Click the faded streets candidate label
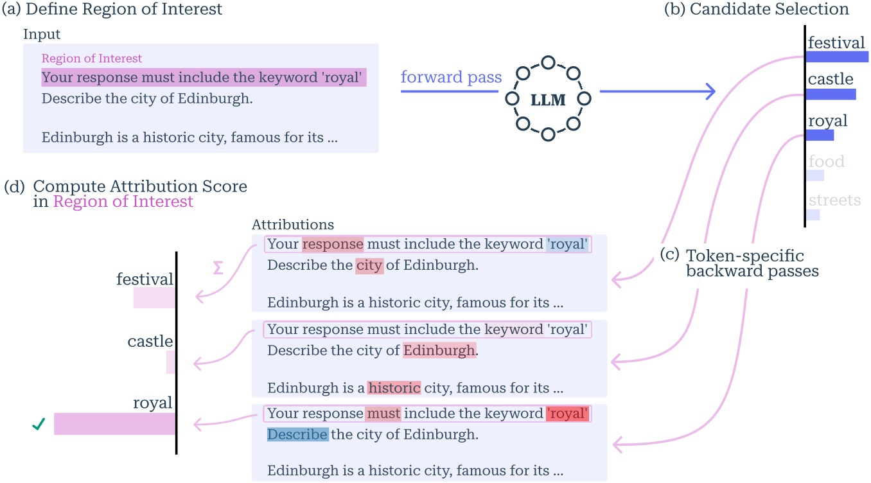871x483 pixels. coord(834,200)
